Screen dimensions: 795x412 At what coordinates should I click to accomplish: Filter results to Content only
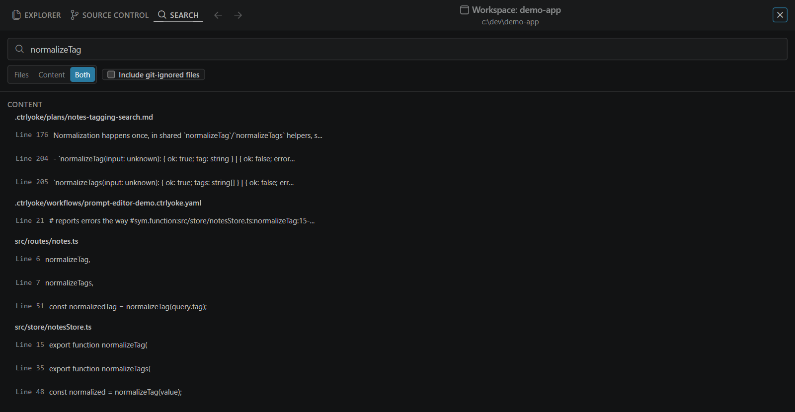pos(52,75)
